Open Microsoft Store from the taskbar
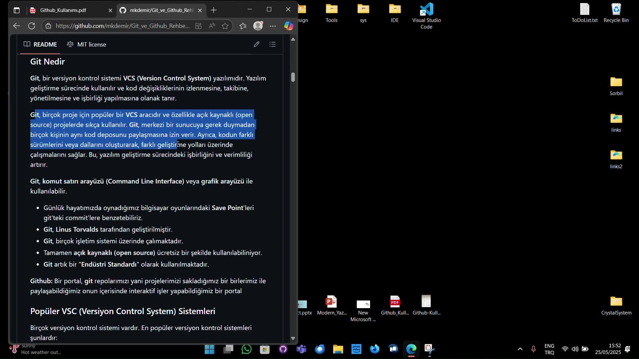639x359 pixels. 265,349
